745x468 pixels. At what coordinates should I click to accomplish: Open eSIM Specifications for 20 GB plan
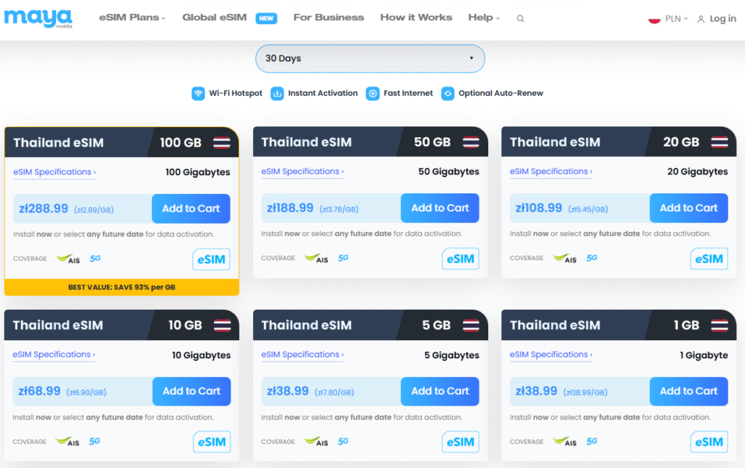tap(551, 172)
